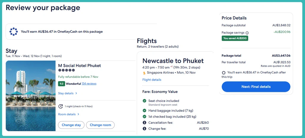Click the Cancellation fee dollar icon
This screenshot has width=305, height=138.
tap(144, 123)
